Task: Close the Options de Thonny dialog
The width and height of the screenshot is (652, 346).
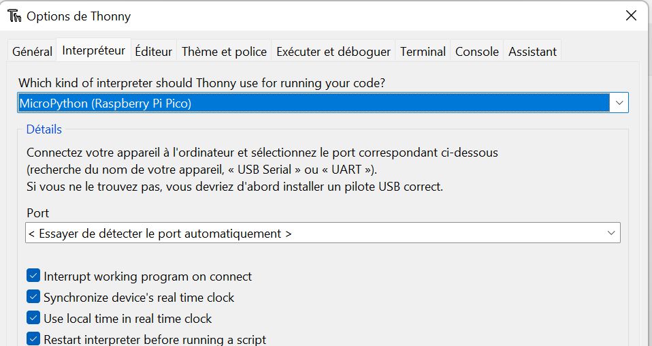Action: pos(631,16)
